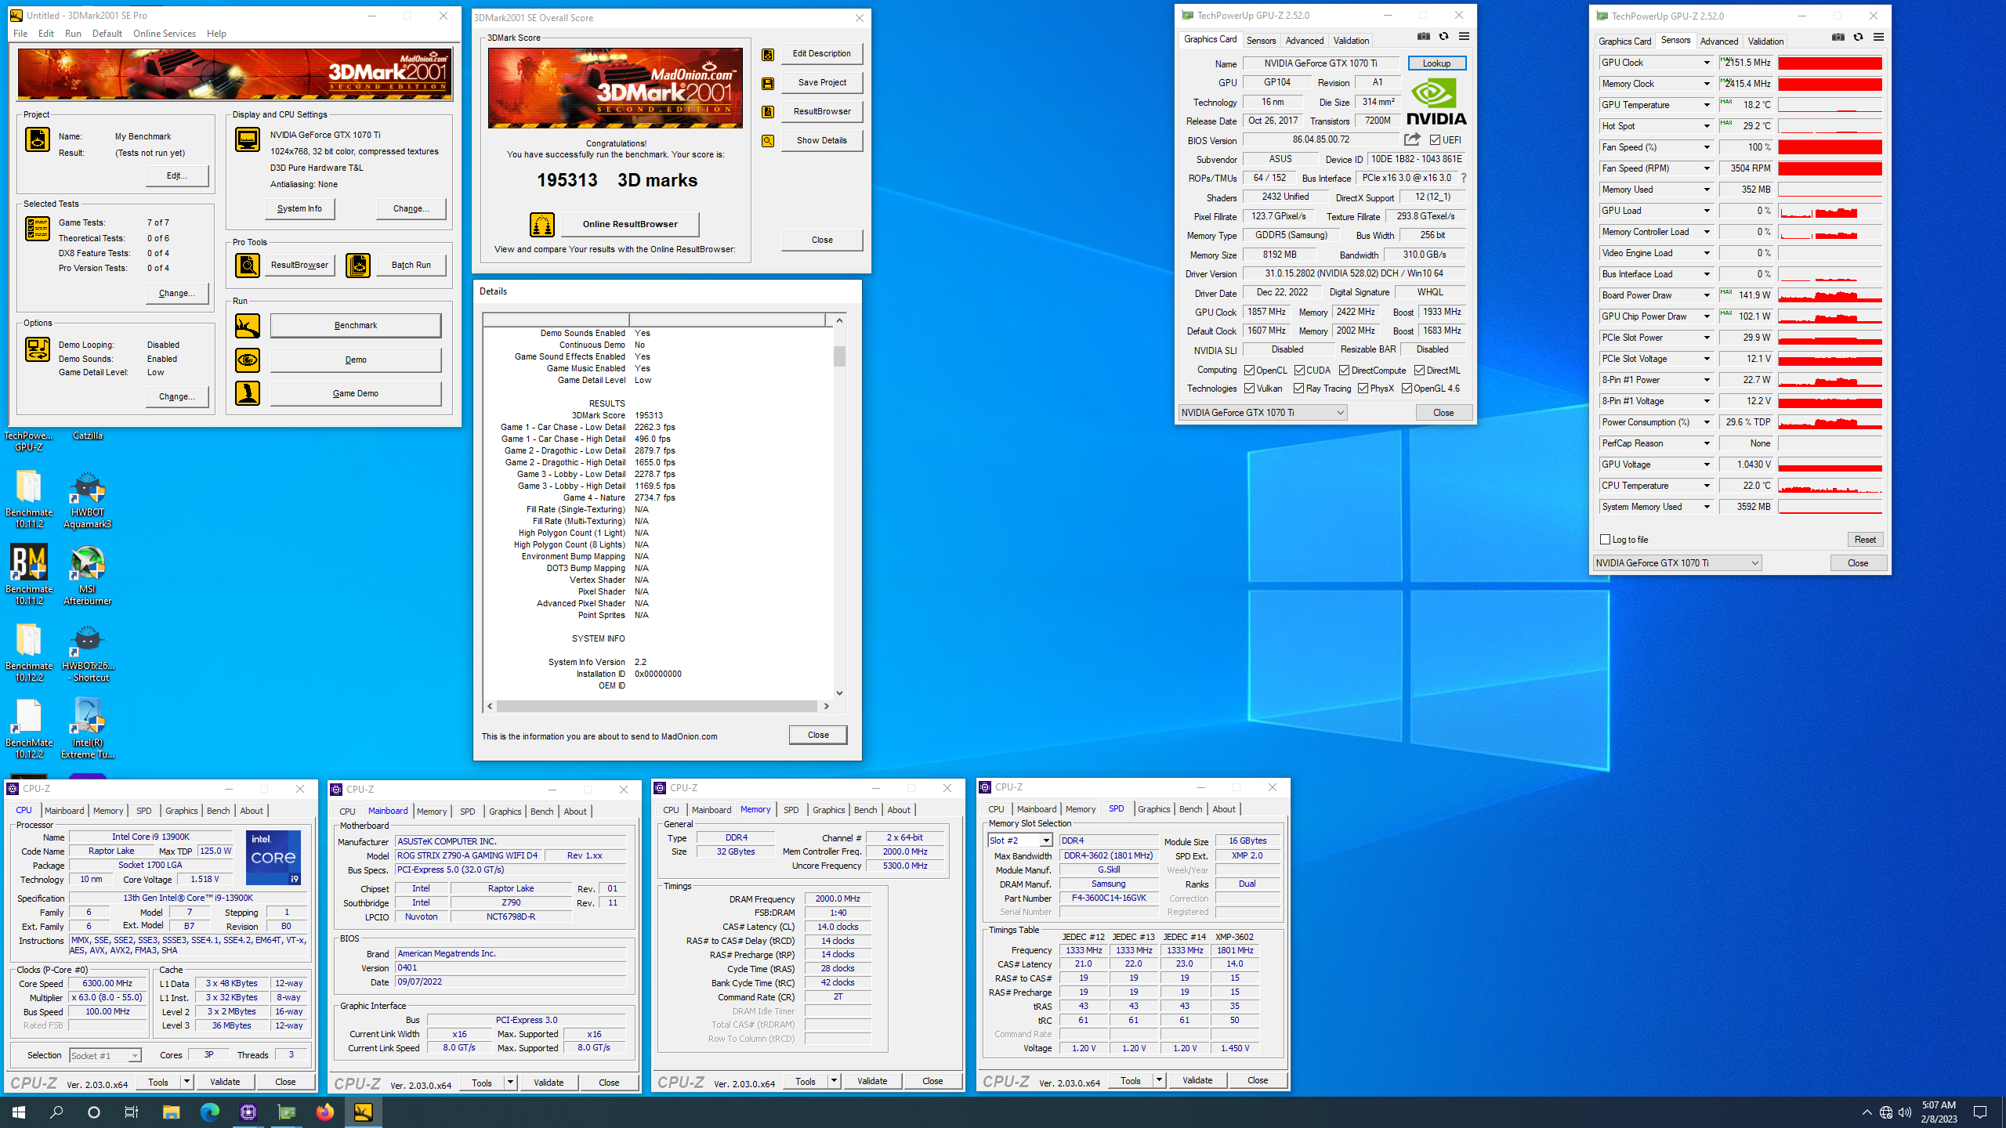Switch to Bench tab in CPU-Z CPU window

click(218, 811)
